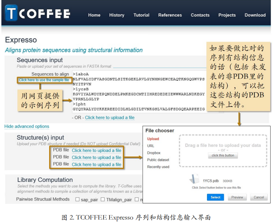Click the >1aboA sequence header line
Screen dimensions: 276x222
pos(81,74)
